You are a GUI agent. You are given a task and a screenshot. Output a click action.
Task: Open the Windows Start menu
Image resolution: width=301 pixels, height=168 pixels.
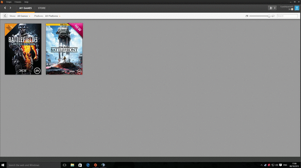click(3, 165)
